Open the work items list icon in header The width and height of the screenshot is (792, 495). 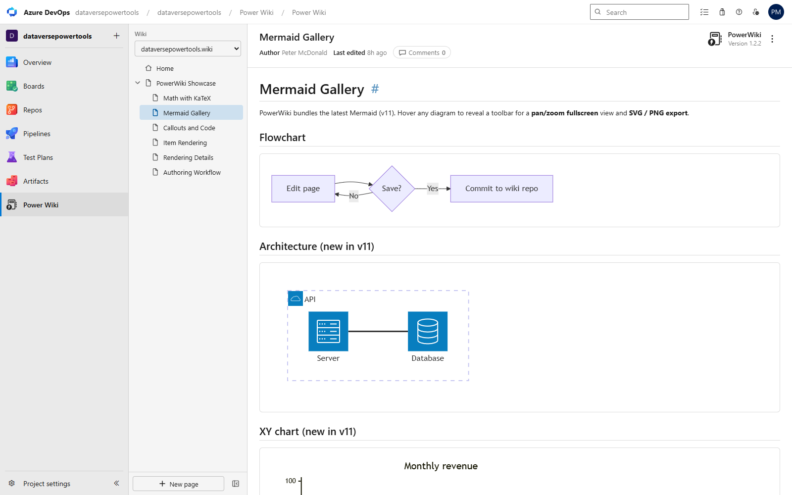704,12
